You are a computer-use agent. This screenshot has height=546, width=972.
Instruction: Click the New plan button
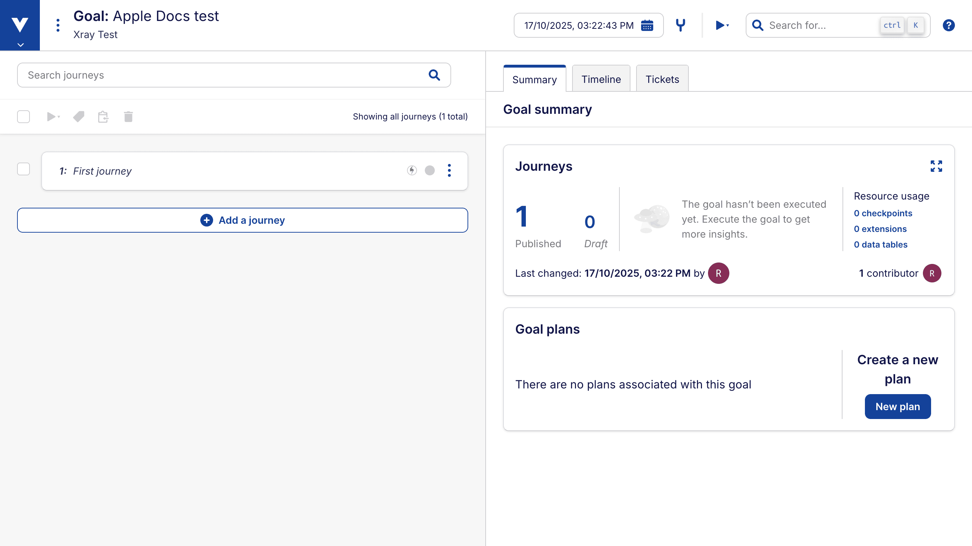[897, 406]
